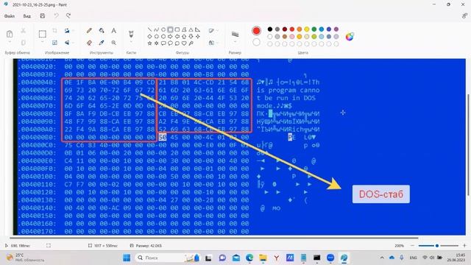
Task: Click the ENG language indicator
Action: click(414, 258)
